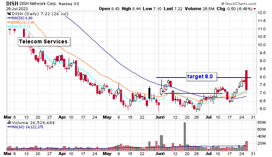Image resolution: width=272 pixels, height=157 pixels.
Task: Click the 60M volume axis label
Action: tap(262, 129)
